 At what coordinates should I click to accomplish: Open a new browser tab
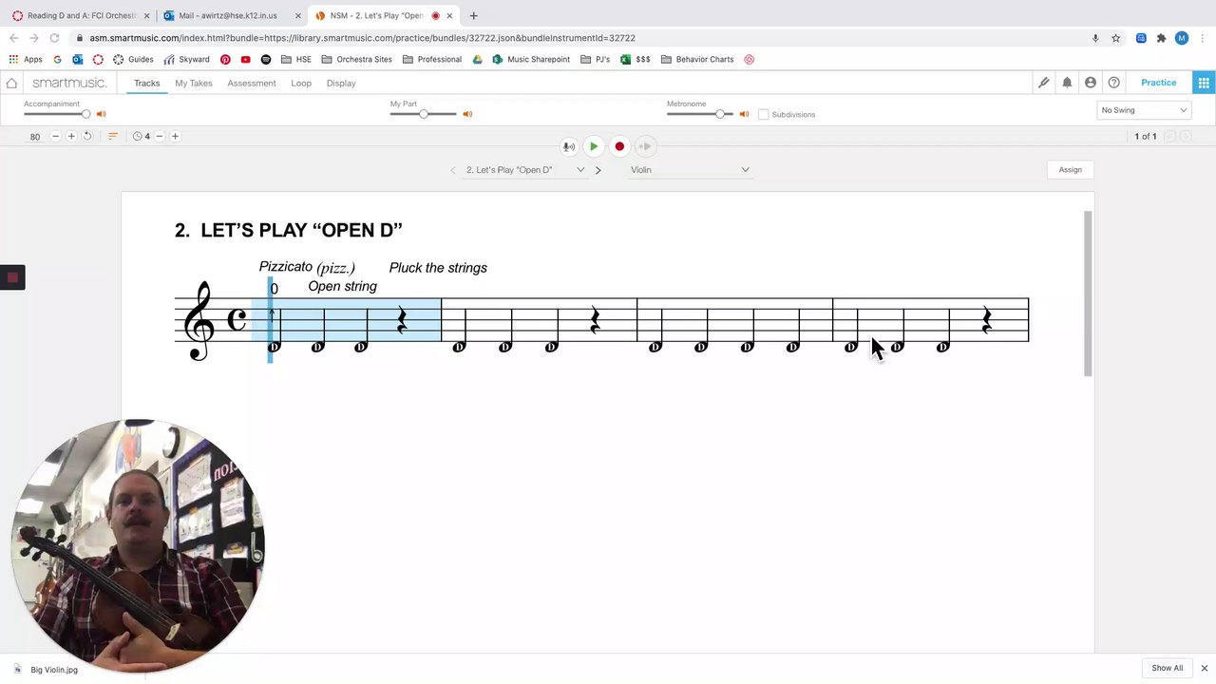coord(473,15)
